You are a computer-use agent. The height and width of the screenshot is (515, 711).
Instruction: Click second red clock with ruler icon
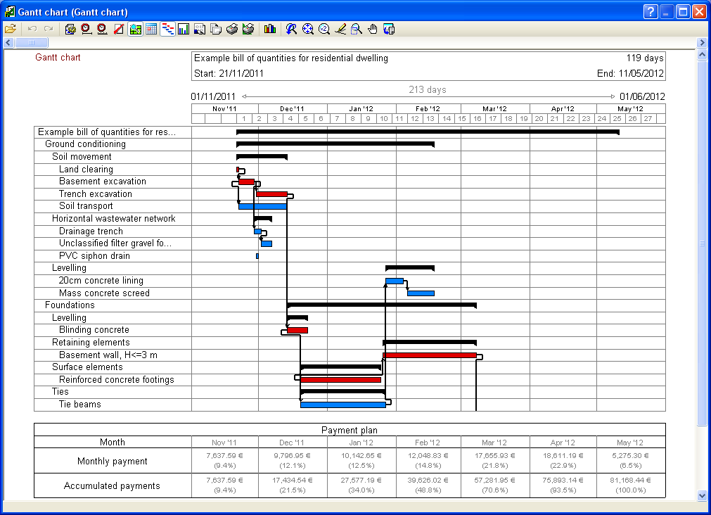pyautogui.click(x=103, y=29)
